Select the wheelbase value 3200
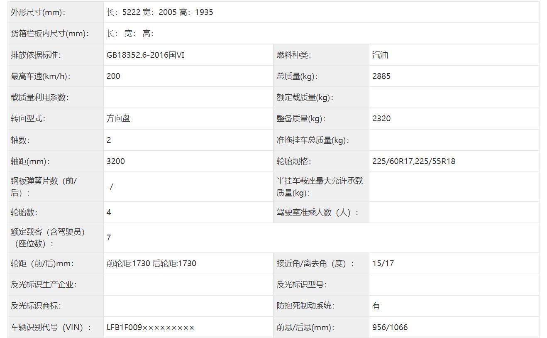 coord(115,161)
